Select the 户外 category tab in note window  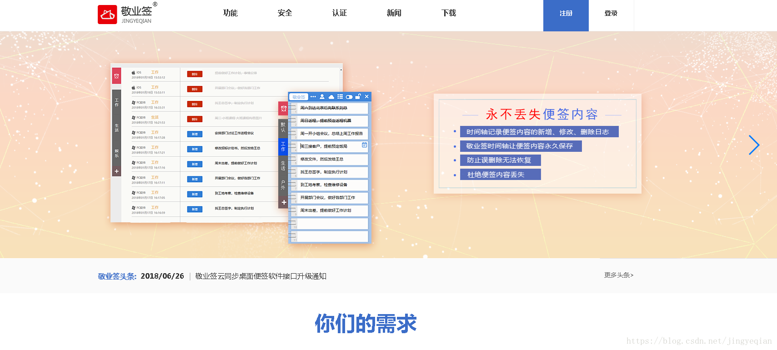tap(283, 185)
